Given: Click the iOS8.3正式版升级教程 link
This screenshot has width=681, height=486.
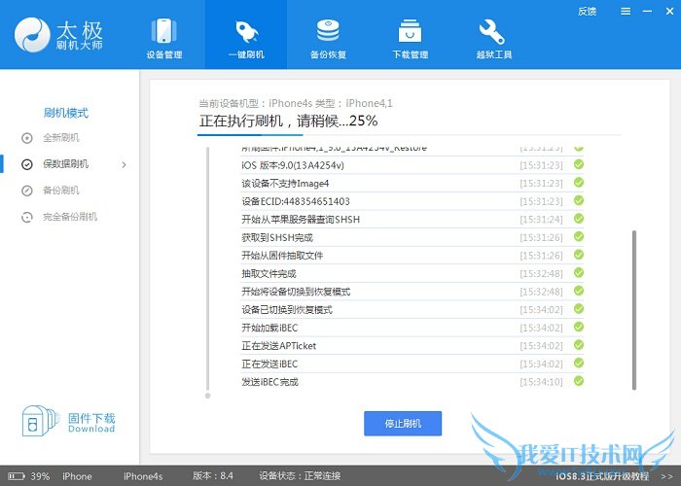Looking at the screenshot, I should 602,476.
